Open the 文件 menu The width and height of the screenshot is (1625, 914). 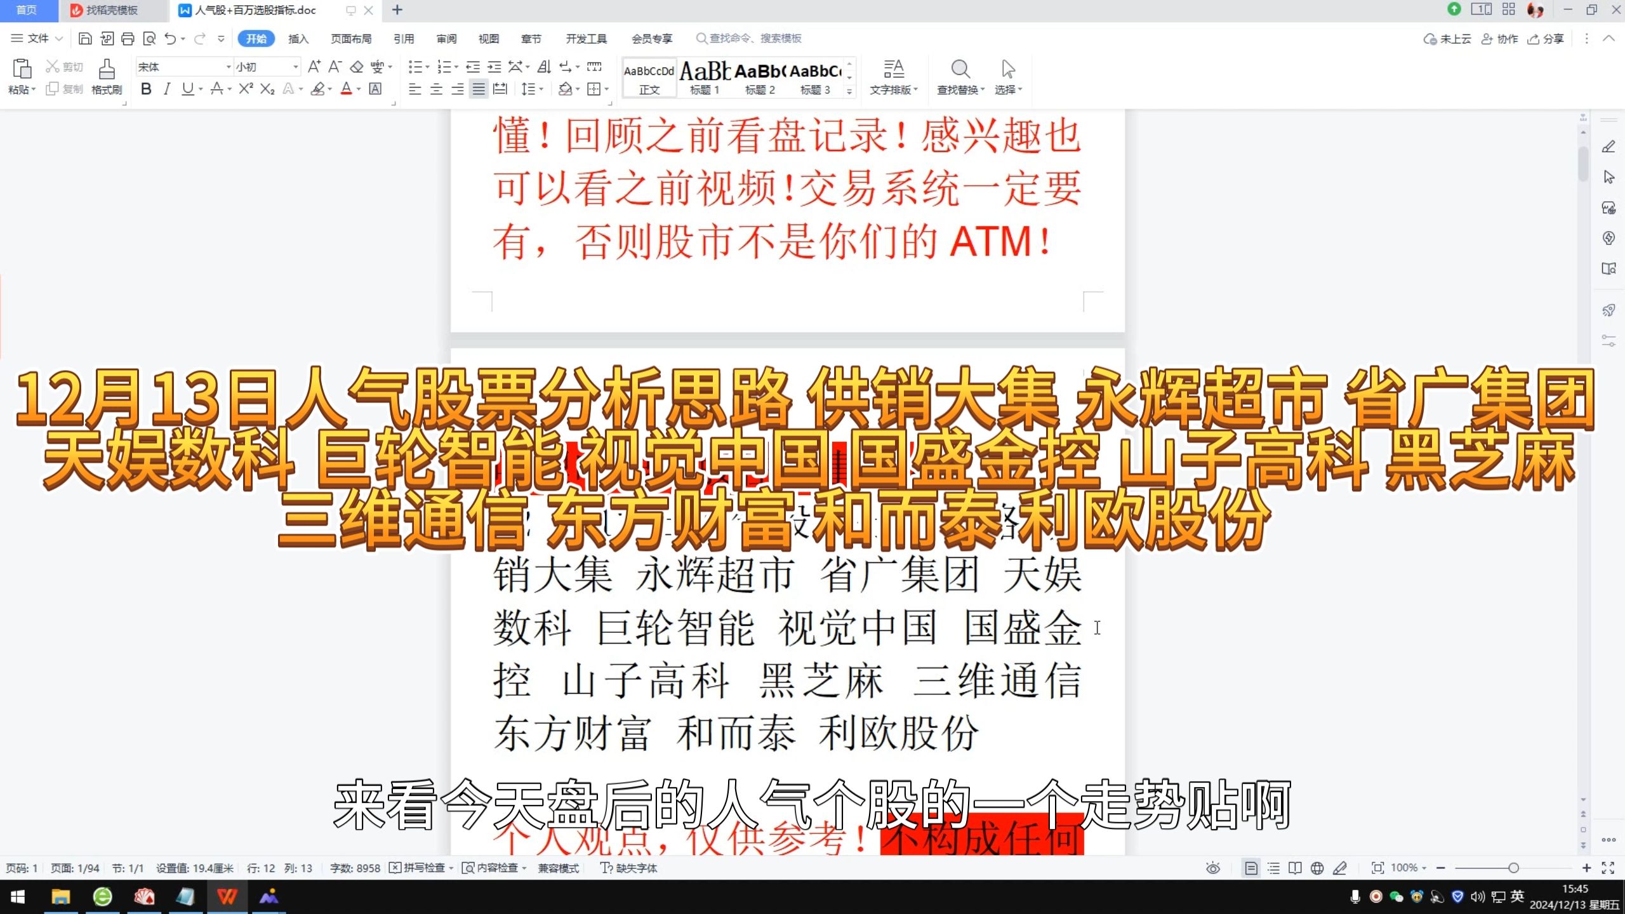37,39
